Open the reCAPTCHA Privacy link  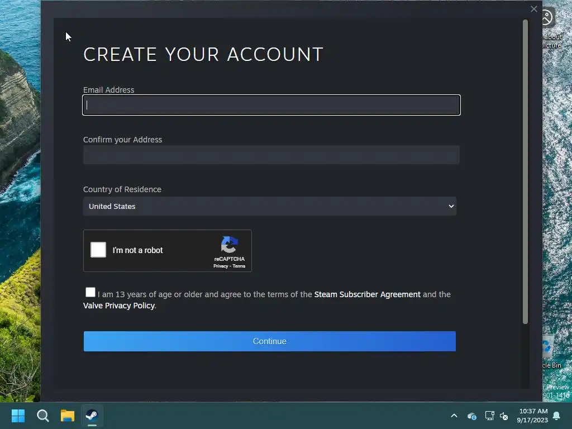[221, 266]
